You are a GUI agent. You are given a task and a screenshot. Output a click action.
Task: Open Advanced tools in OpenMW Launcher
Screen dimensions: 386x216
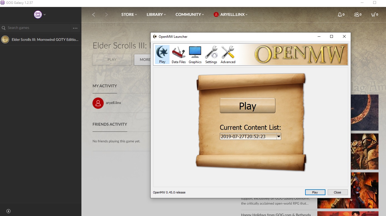(x=228, y=55)
